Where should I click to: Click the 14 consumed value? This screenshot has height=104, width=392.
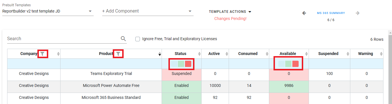point(249,85)
